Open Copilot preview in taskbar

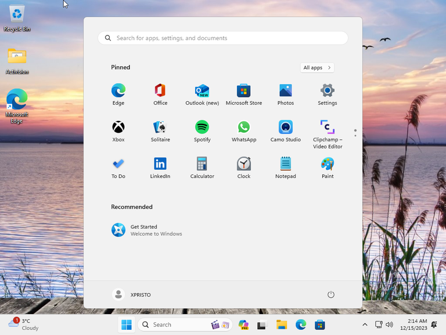[243, 325]
